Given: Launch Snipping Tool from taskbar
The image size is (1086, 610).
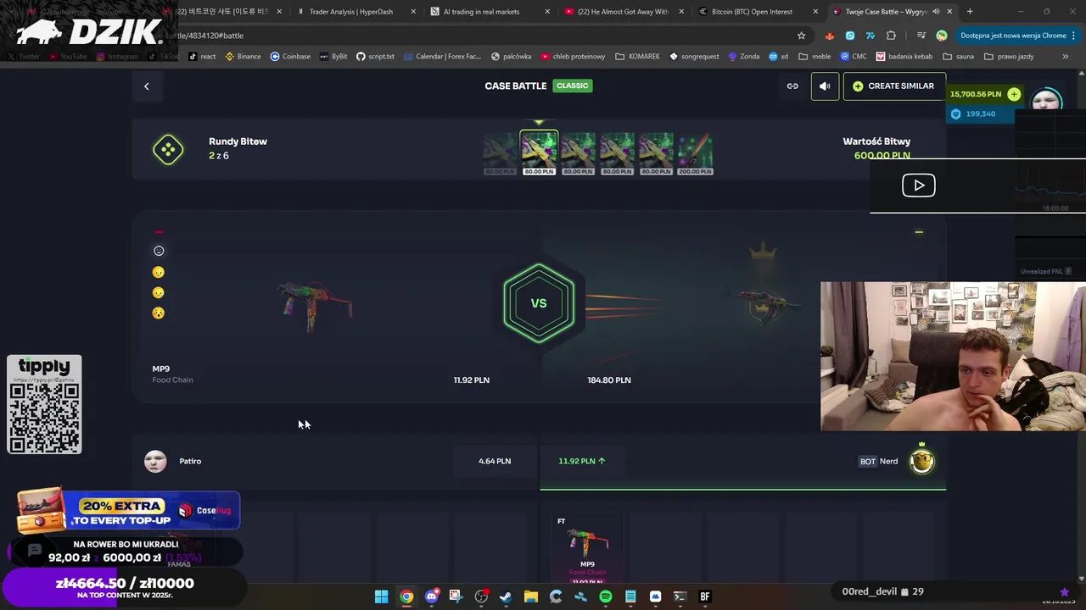Looking at the screenshot, I should [456, 596].
